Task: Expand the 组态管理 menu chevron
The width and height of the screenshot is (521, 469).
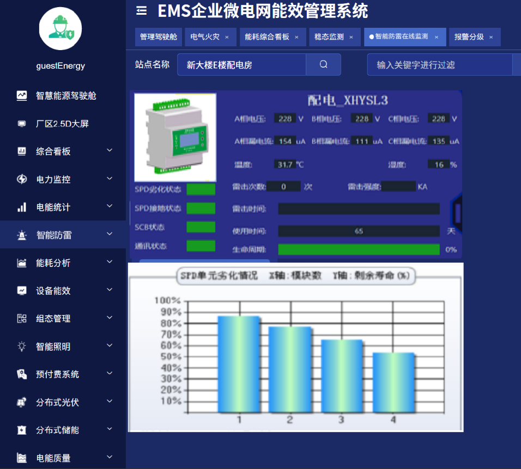Action: (110, 318)
